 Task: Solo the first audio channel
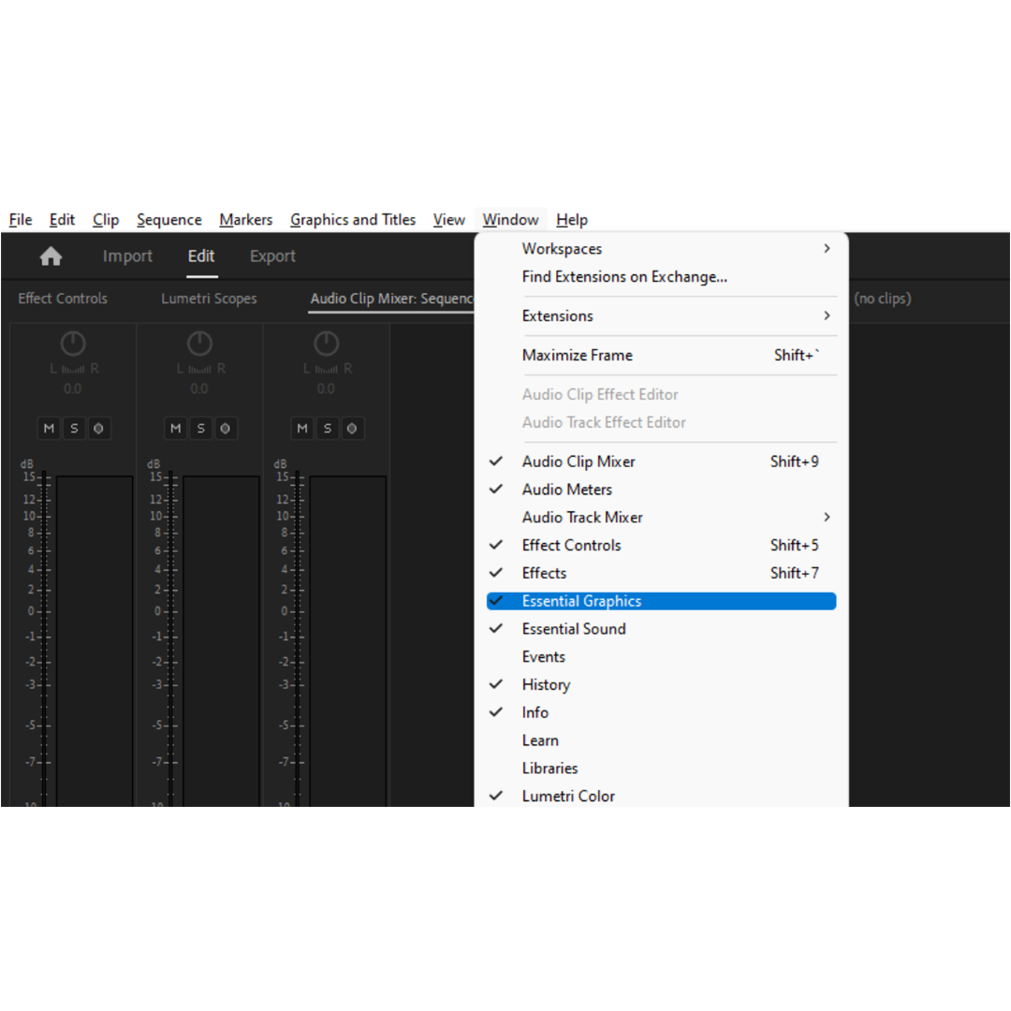tap(73, 429)
